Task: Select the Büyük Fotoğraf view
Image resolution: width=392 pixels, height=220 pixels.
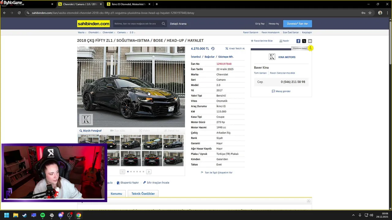Action: click(90, 131)
